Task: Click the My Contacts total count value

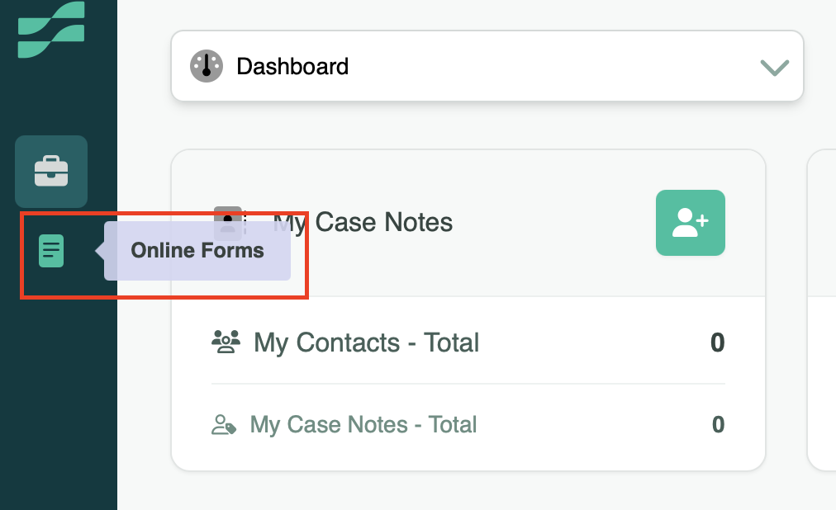Action: [x=717, y=342]
